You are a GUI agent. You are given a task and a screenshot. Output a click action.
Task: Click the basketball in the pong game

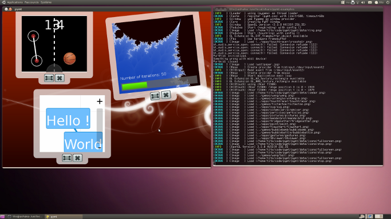[70, 59]
